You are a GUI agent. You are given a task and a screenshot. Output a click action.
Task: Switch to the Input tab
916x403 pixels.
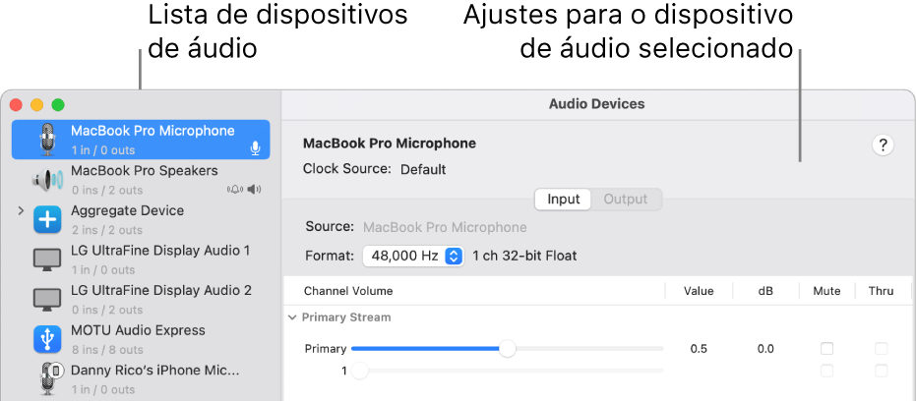click(564, 200)
